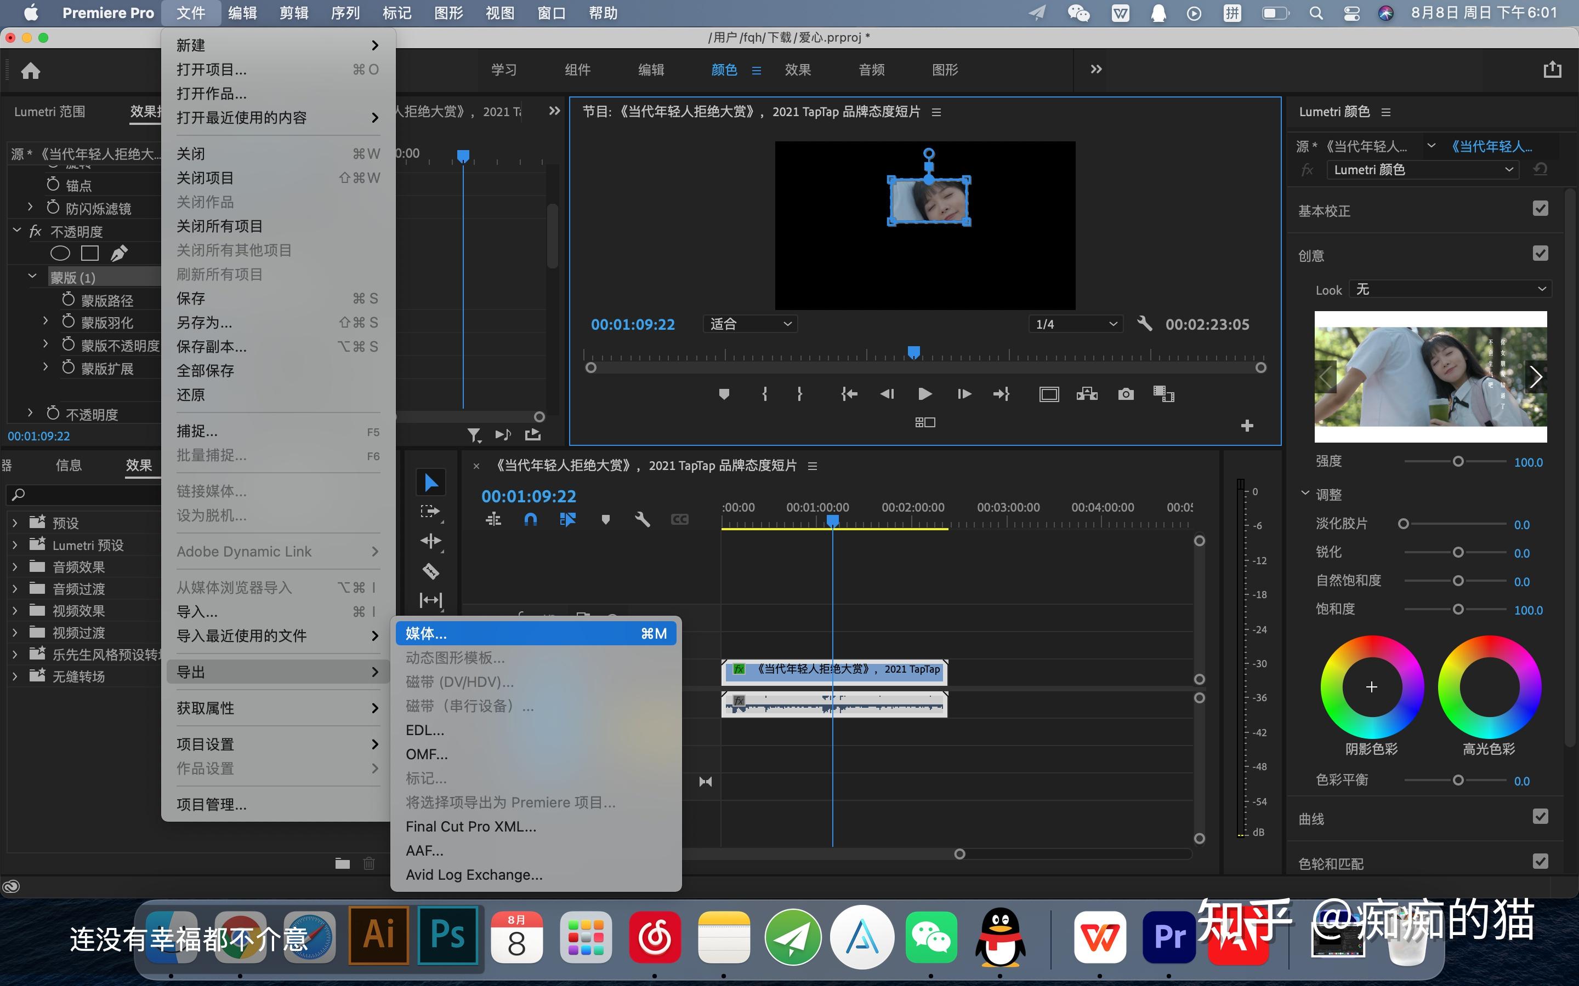Click the share export icon top right
The image size is (1579, 986).
click(x=1552, y=69)
